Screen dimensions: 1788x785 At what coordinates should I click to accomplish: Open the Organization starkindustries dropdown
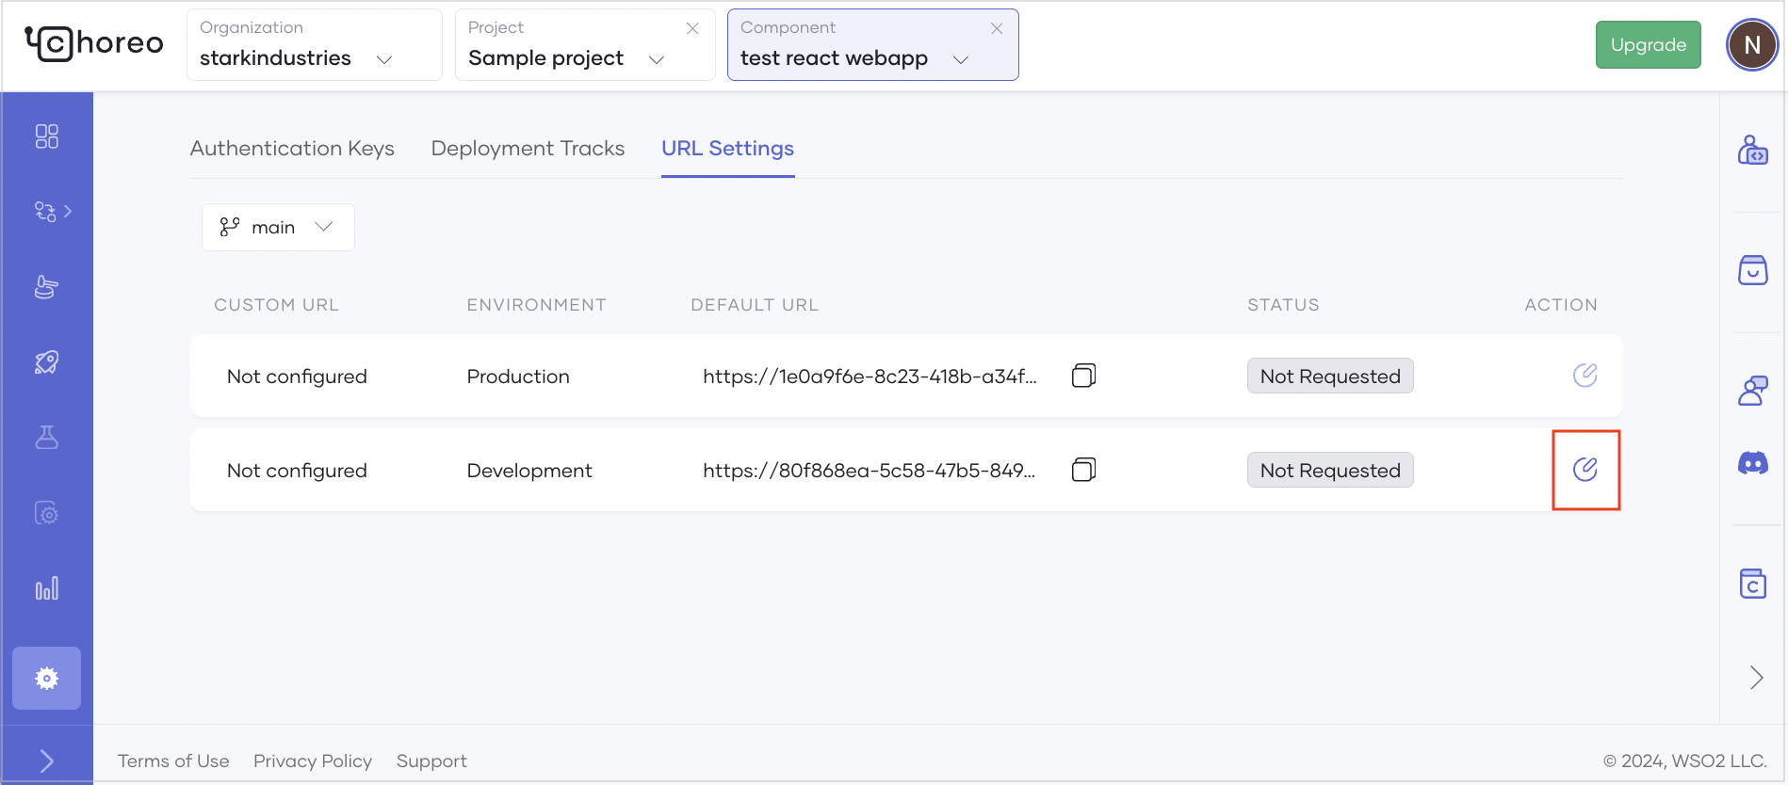[314, 45]
